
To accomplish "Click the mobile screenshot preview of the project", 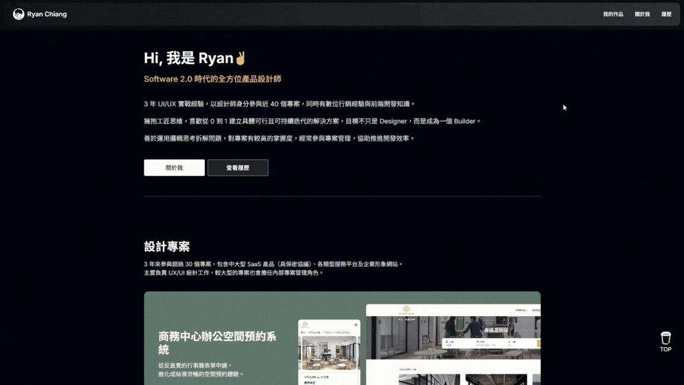I will [x=329, y=354].
